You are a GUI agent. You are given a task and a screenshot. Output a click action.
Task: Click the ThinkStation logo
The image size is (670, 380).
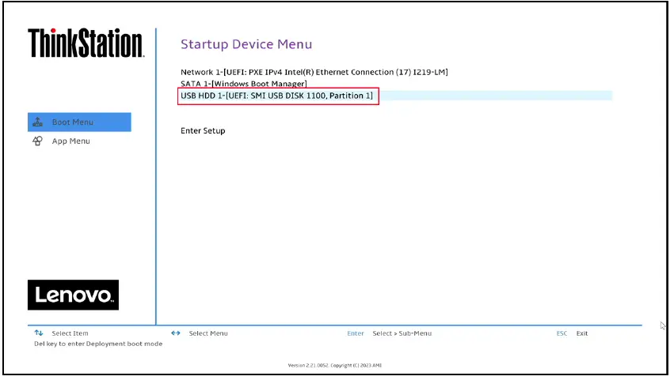(86, 43)
